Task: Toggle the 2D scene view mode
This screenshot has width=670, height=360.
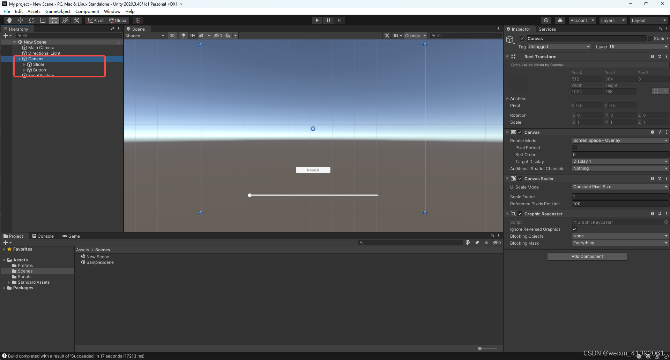Action: 172,36
